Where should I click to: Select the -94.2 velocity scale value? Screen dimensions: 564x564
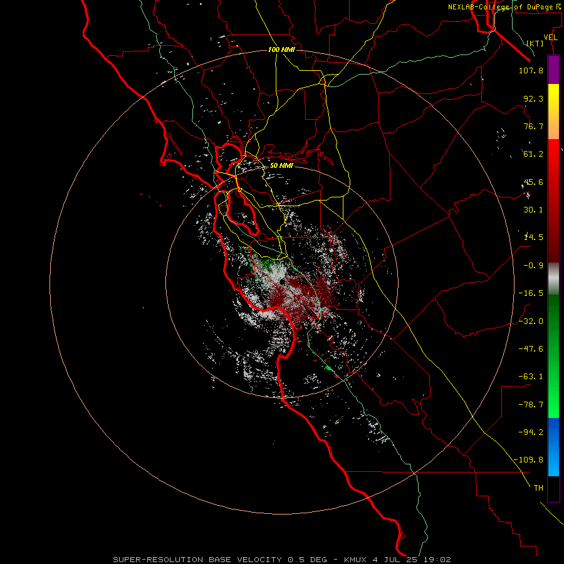pyautogui.click(x=531, y=432)
